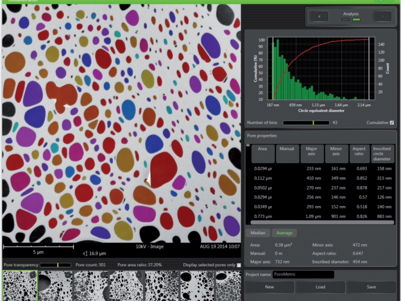Open the fifth image thumbnail

162,285
